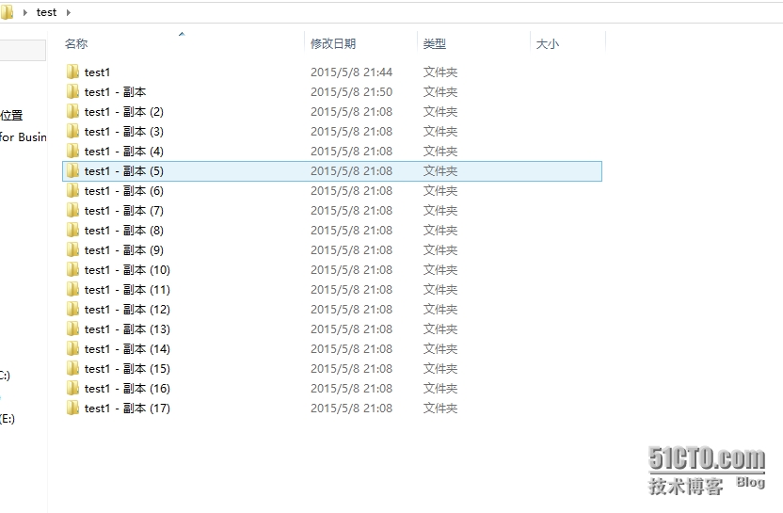This screenshot has height=513, width=783.
Task: Click 文件夹 type in test1 - 副本 (5) row
Action: 440,170
